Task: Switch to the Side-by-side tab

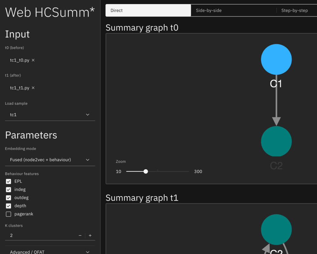Action: pyautogui.click(x=233, y=10)
